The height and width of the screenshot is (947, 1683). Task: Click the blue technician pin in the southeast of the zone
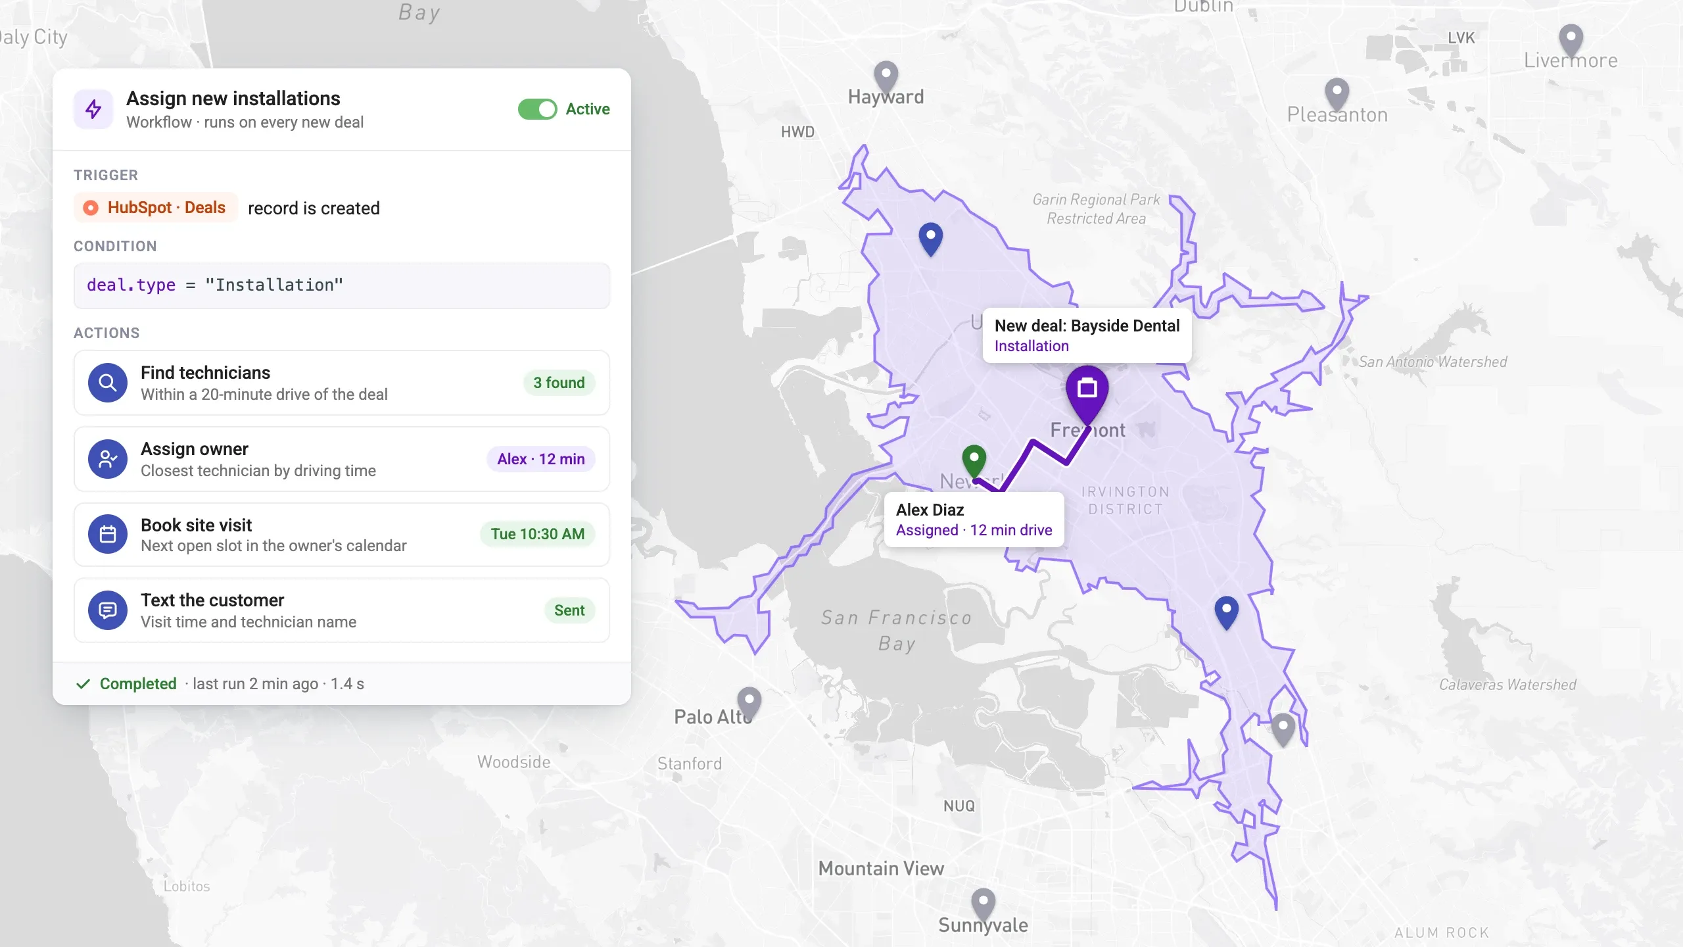click(x=1227, y=613)
